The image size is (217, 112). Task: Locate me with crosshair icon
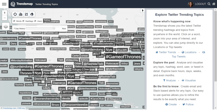pos(15,14)
